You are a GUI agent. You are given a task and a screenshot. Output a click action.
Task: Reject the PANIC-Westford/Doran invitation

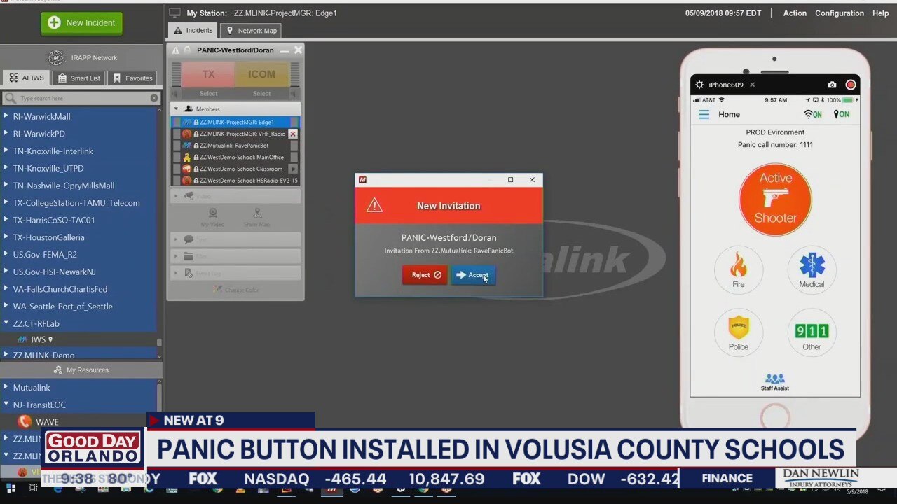(x=425, y=275)
